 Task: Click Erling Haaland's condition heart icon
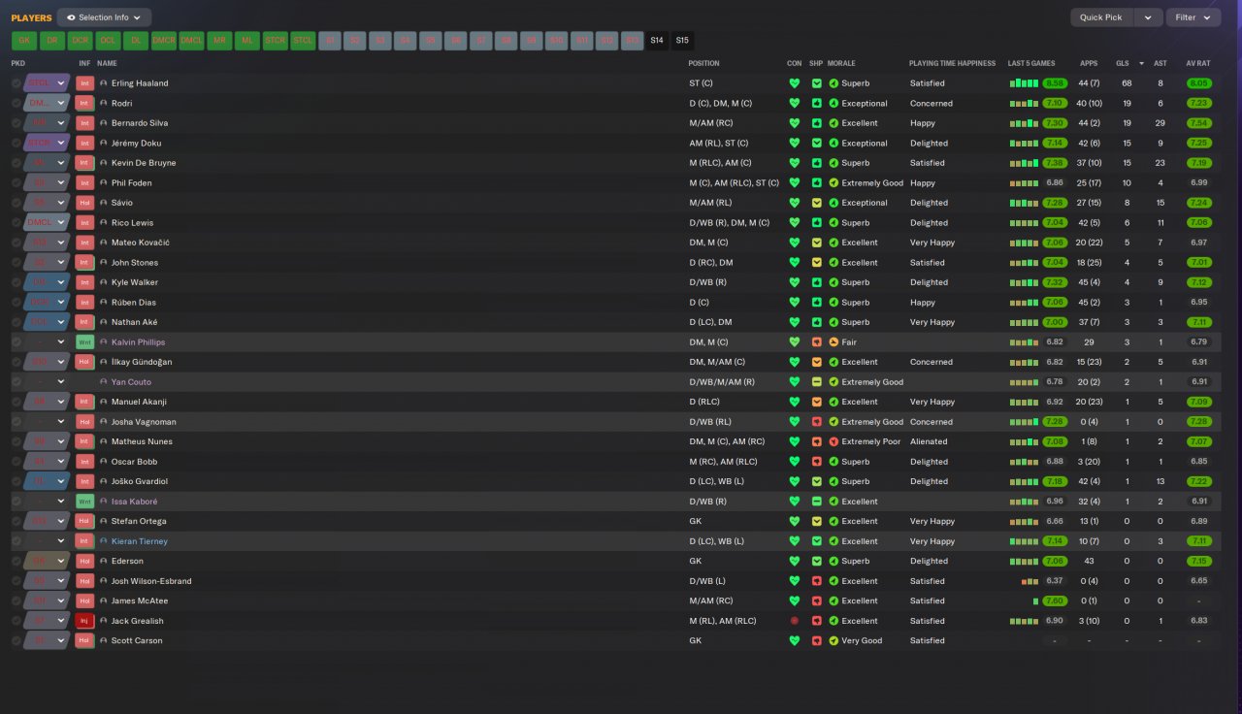(x=794, y=83)
